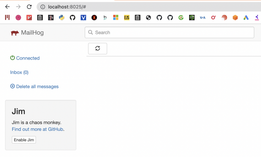Image resolution: width=261 pixels, height=157 pixels.
Task: Open the Google Ads bookmark icon
Action: (246, 18)
